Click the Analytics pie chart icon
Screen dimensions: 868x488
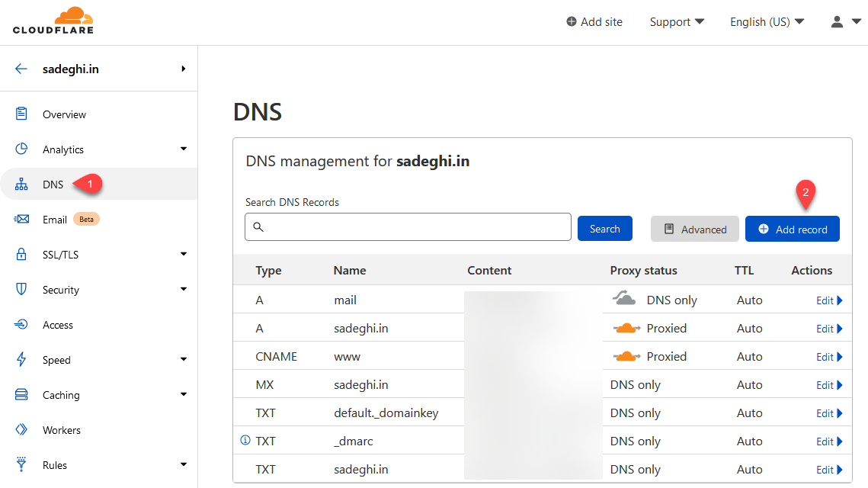(x=21, y=149)
